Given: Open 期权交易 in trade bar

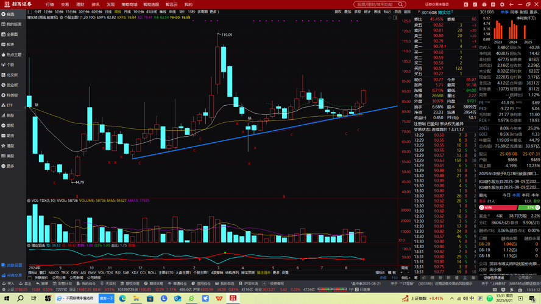Looking at the screenshot, I should 130,284.
